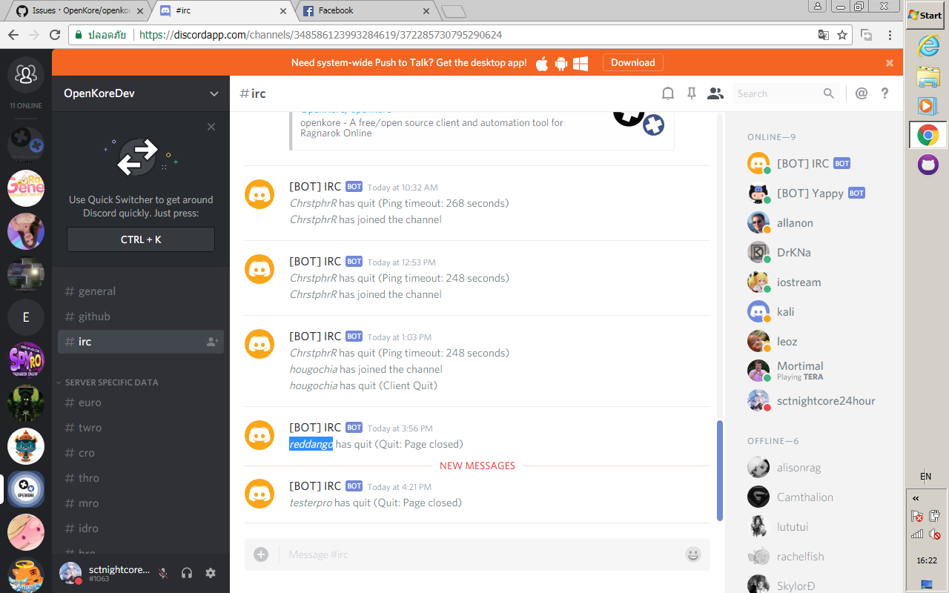Dismiss the orange Push to Talk banner
The image size is (949, 593).
[x=890, y=63]
